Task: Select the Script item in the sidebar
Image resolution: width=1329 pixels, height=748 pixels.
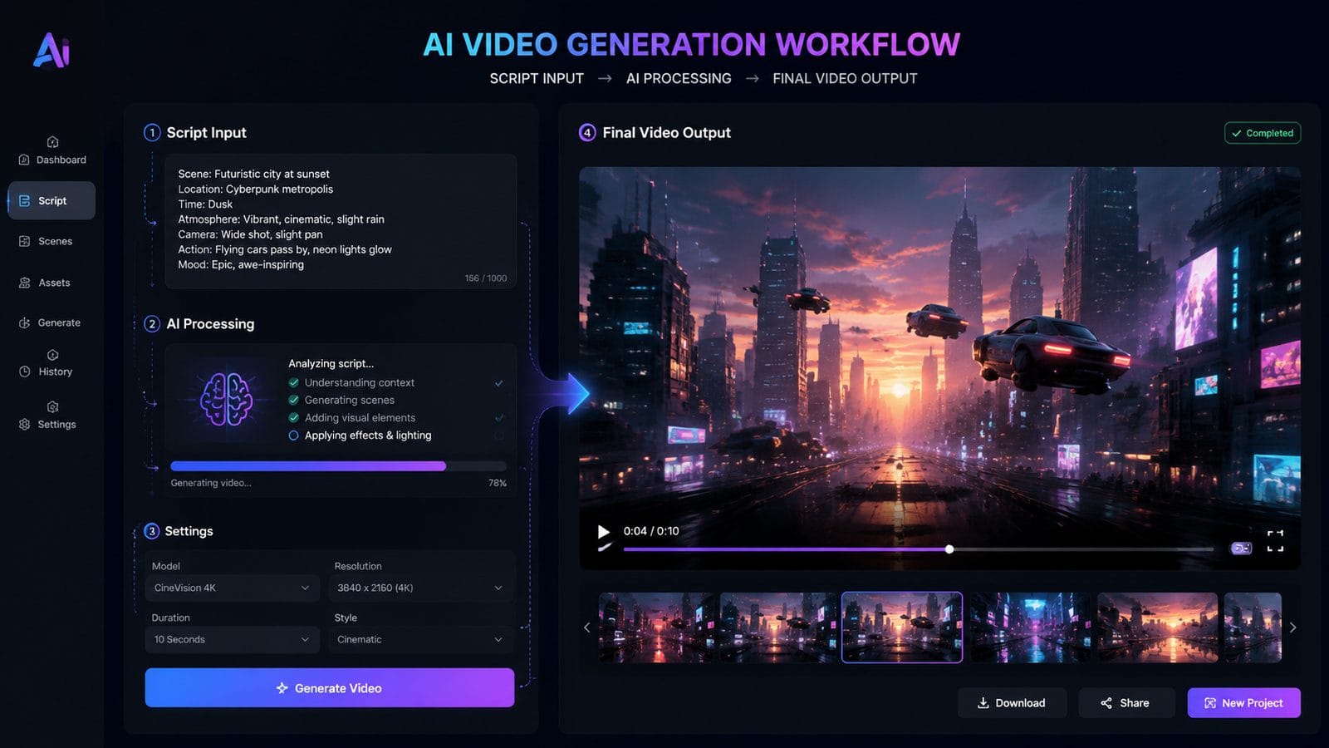Action: pos(51,200)
